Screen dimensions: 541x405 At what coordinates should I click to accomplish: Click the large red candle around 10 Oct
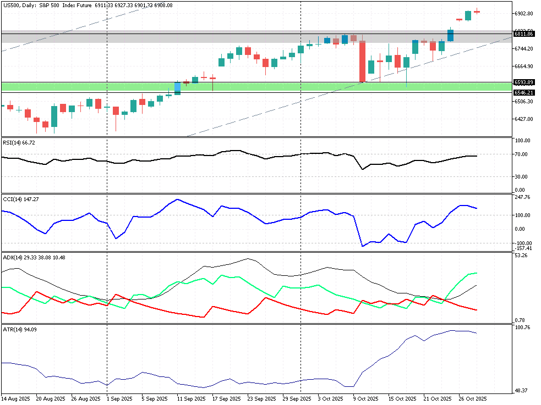(362, 60)
